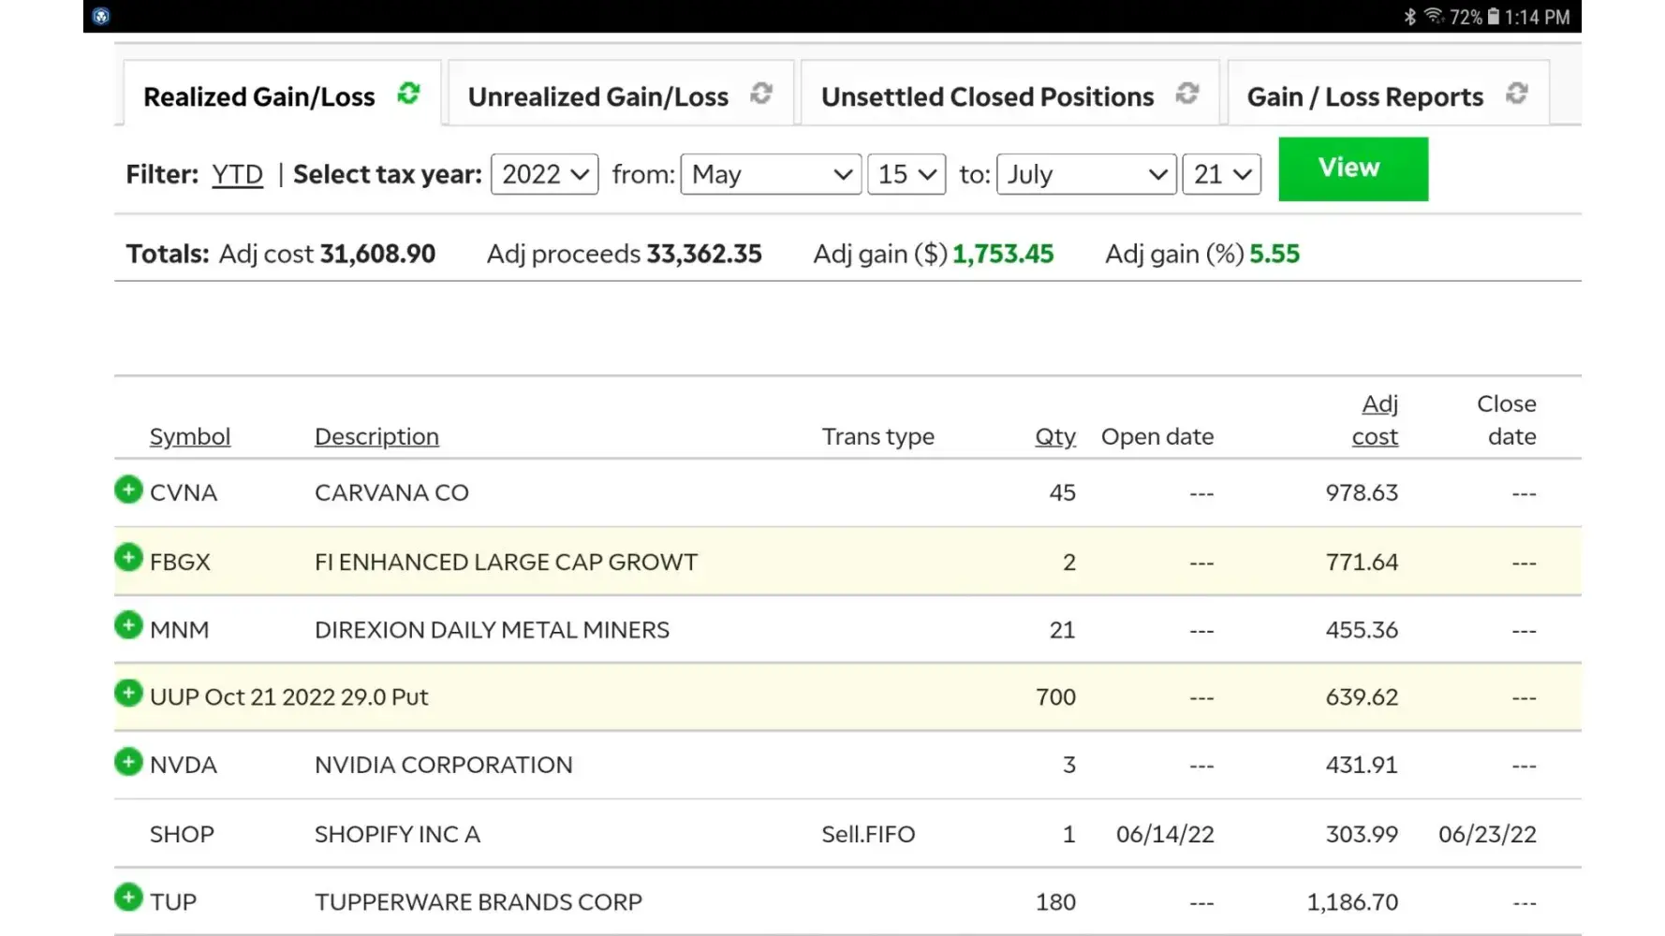Expand the NVDA row details
Screen dimensions: 1665x936
[x=128, y=762]
